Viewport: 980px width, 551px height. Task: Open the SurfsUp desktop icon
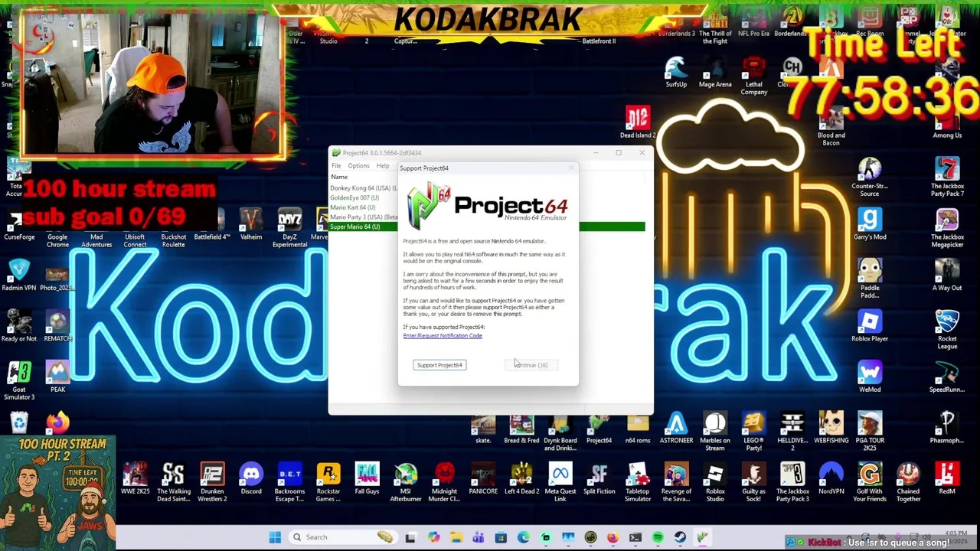click(x=676, y=72)
